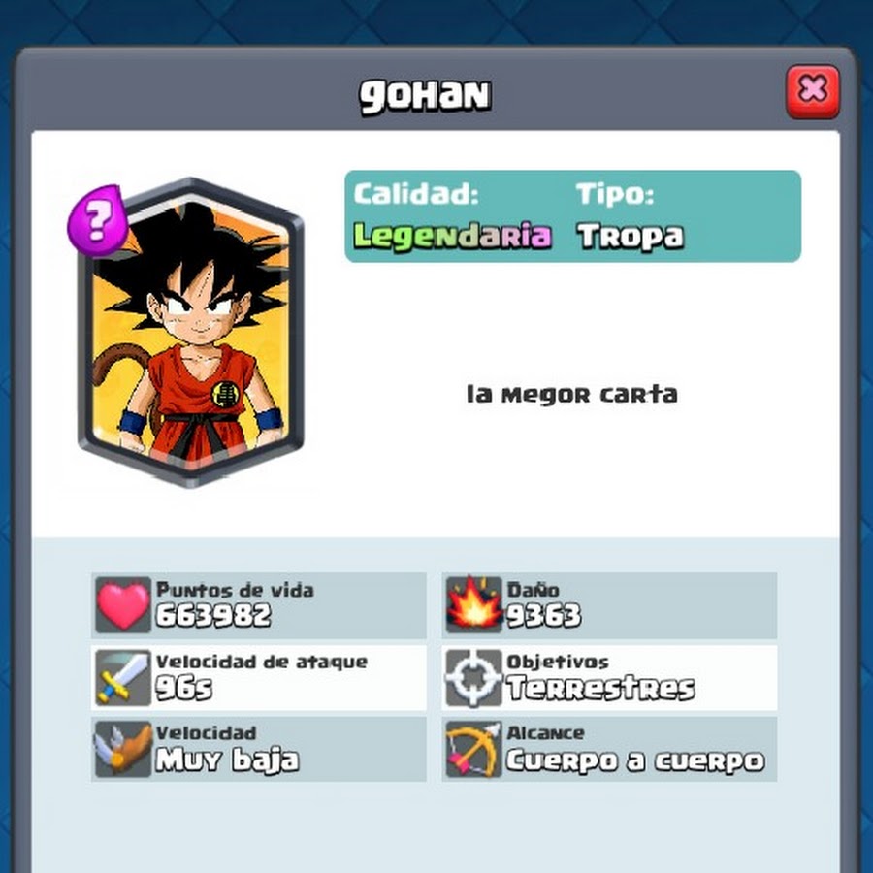Select the Gohan title text
Image resolution: width=873 pixels, height=873 pixels.
(426, 96)
